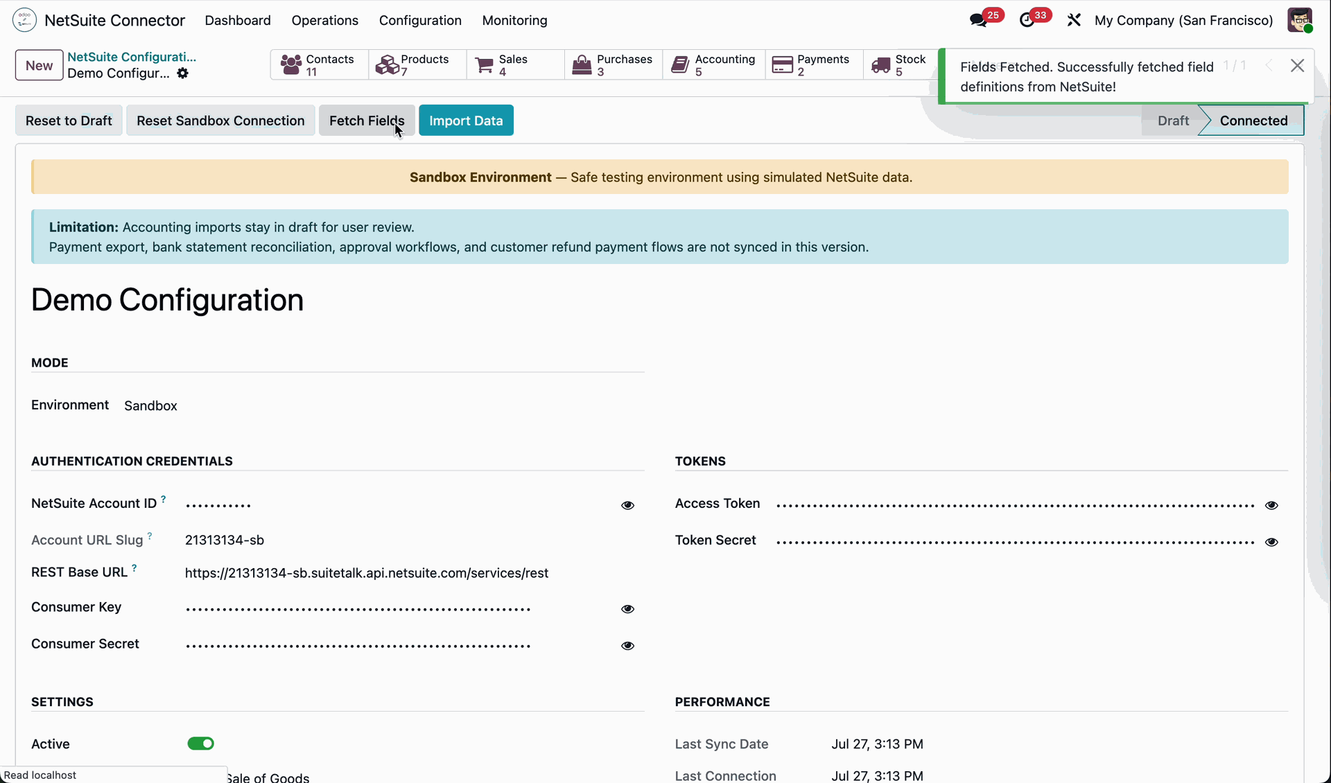Open the Configuration menu
1331x783 pixels.
point(420,21)
